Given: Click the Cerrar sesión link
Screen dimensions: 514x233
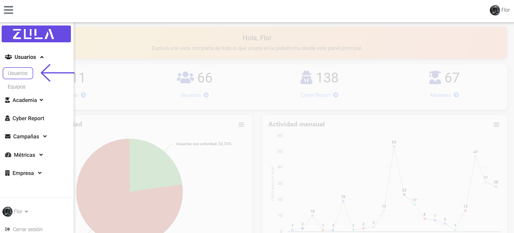Looking at the screenshot, I should [27, 229].
